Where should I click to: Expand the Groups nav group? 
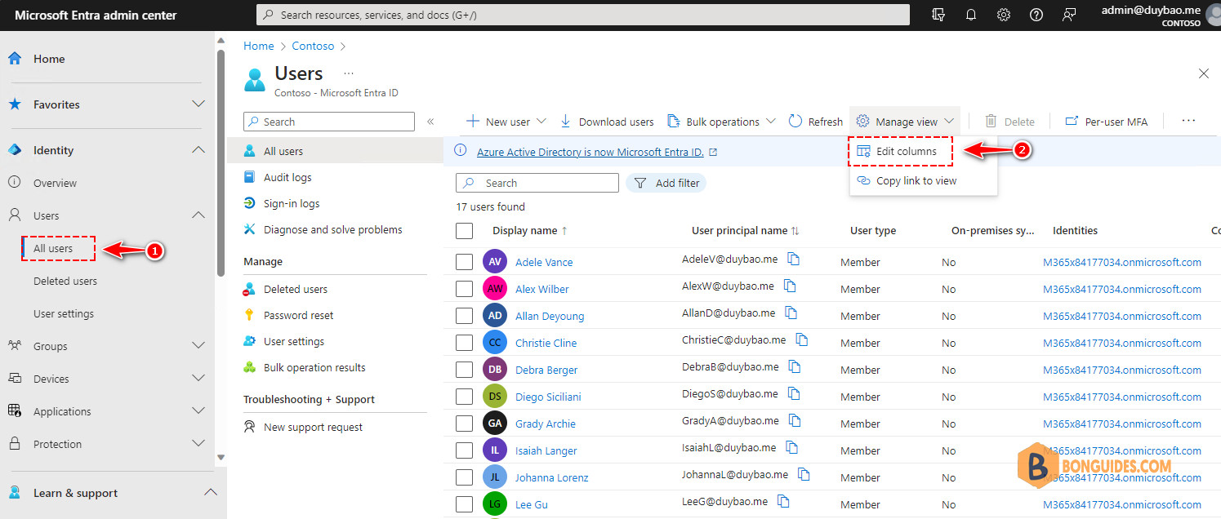pos(198,346)
